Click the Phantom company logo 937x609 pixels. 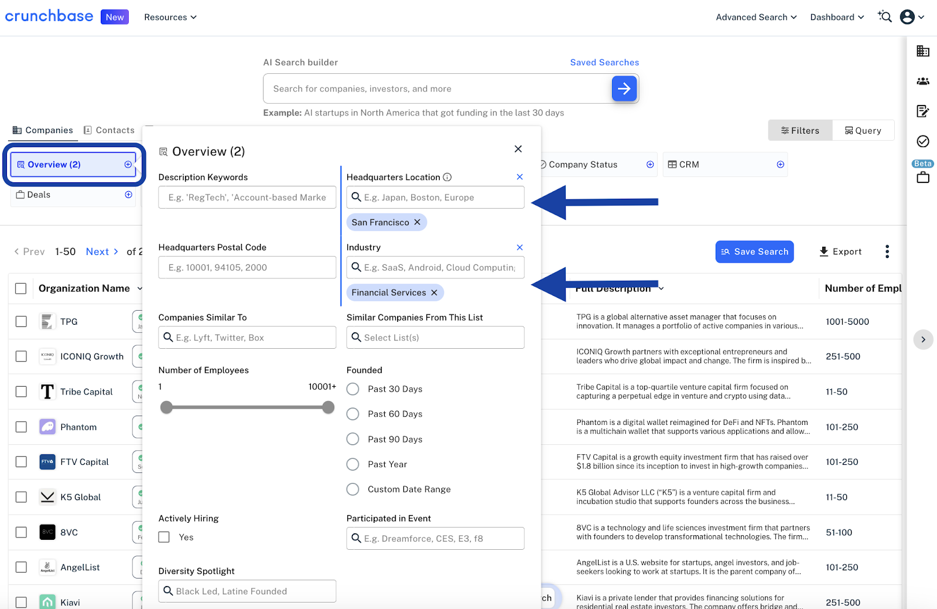tap(47, 427)
